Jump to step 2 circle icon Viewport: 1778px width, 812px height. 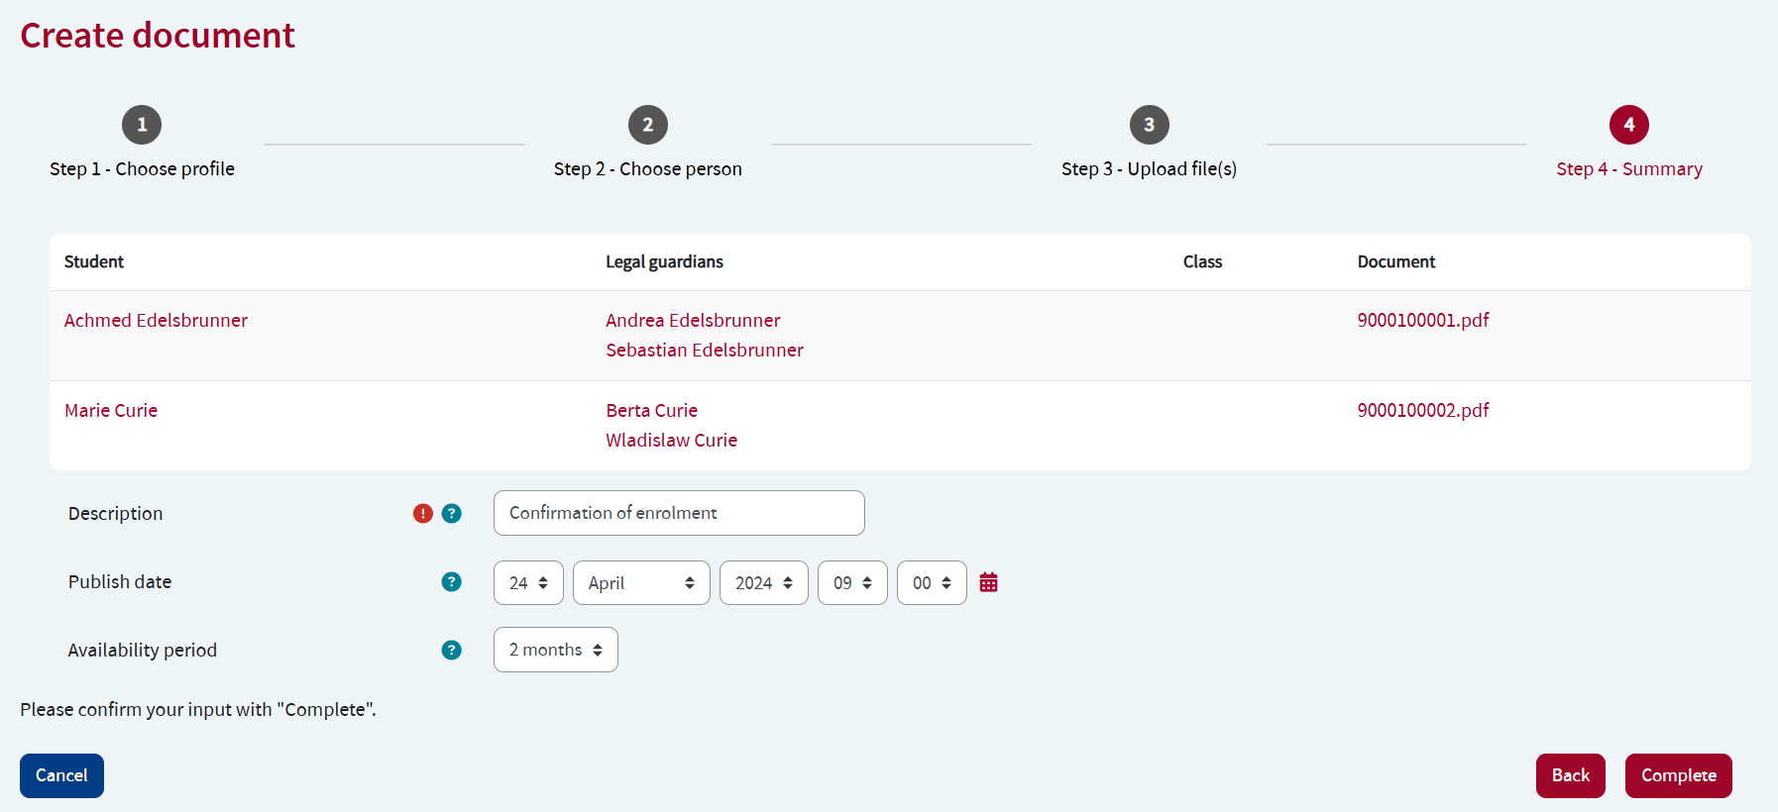(x=648, y=125)
